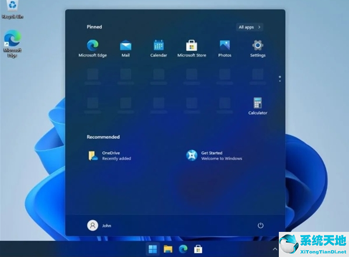The width and height of the screenshot is (349, 257).
Task: Show the All apps list
Action: (250, 27)
